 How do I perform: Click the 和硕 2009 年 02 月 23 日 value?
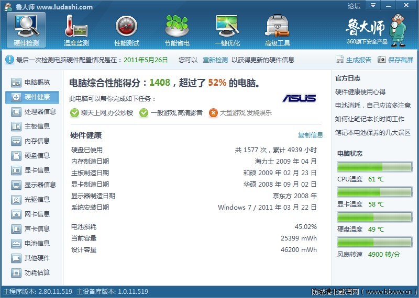[x=280, y=173]
